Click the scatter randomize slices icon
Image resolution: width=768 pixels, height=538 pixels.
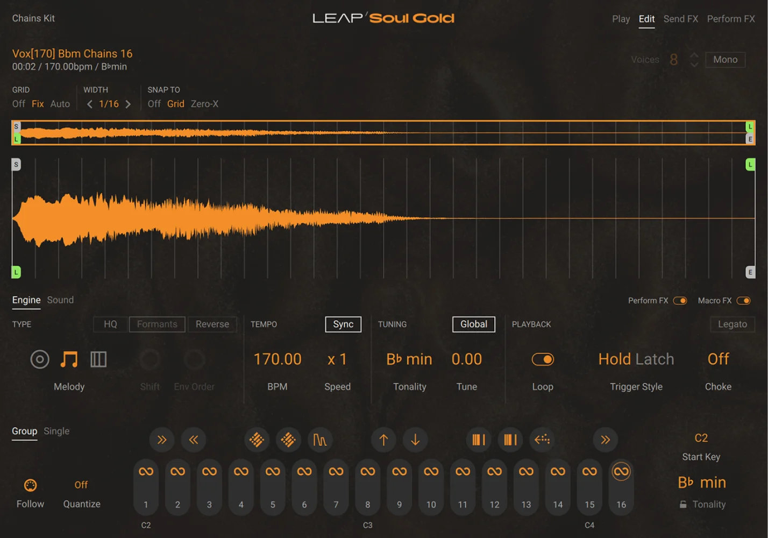pyautogui.click(x=257, y=440)
